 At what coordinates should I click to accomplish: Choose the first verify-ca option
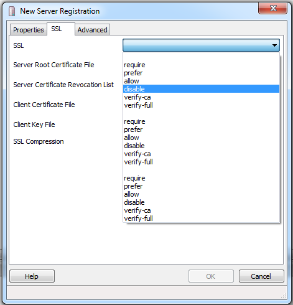click(201, 97)
